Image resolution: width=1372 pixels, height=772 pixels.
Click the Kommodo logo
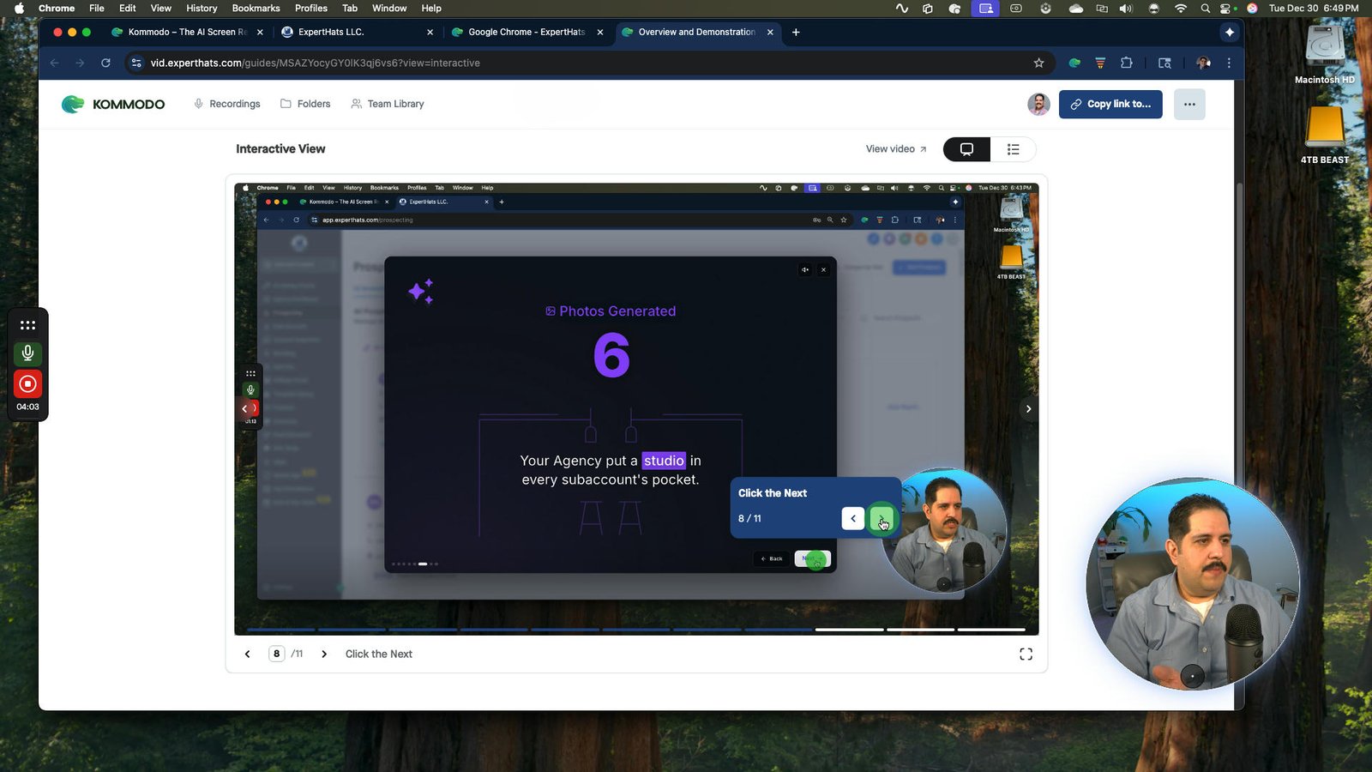[113, 104]
